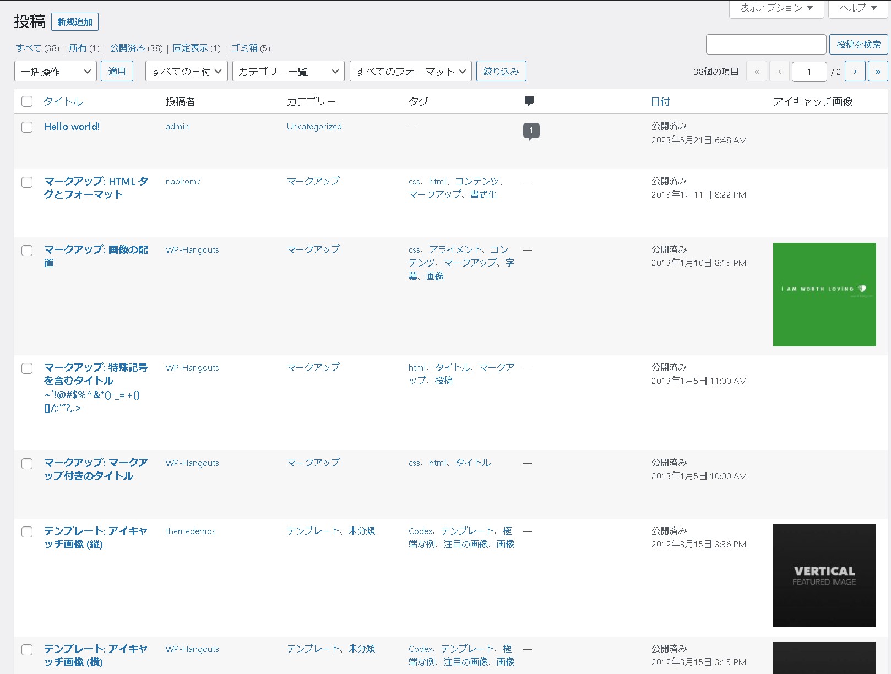This screenshot has height=674, width=891.
Task: Jump to the last page arrow
Action: pyautogui.click(x=877, y=72)
